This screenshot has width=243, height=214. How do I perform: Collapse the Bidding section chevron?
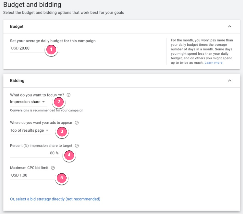[229, 81]
